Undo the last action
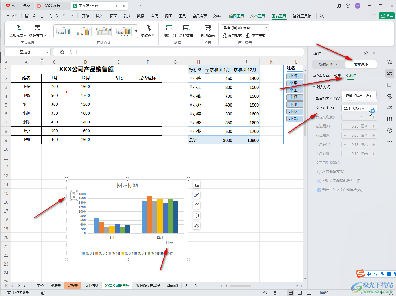 tap(57, 16)
